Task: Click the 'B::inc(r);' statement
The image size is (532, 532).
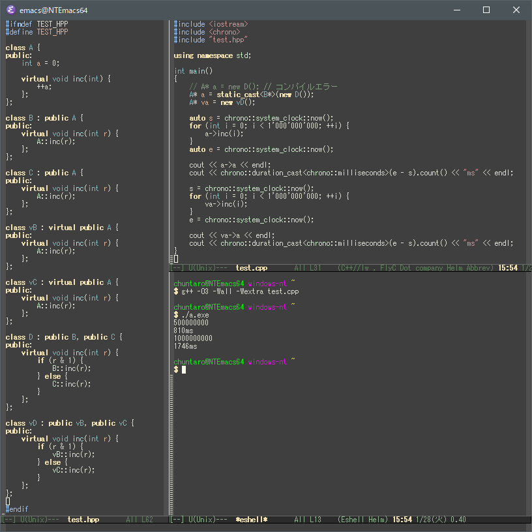Action: pos(71,368)
